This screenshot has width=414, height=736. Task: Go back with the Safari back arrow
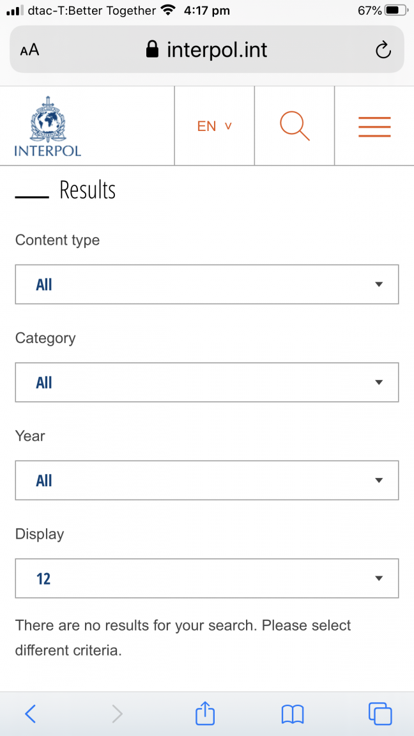[30, 714]
